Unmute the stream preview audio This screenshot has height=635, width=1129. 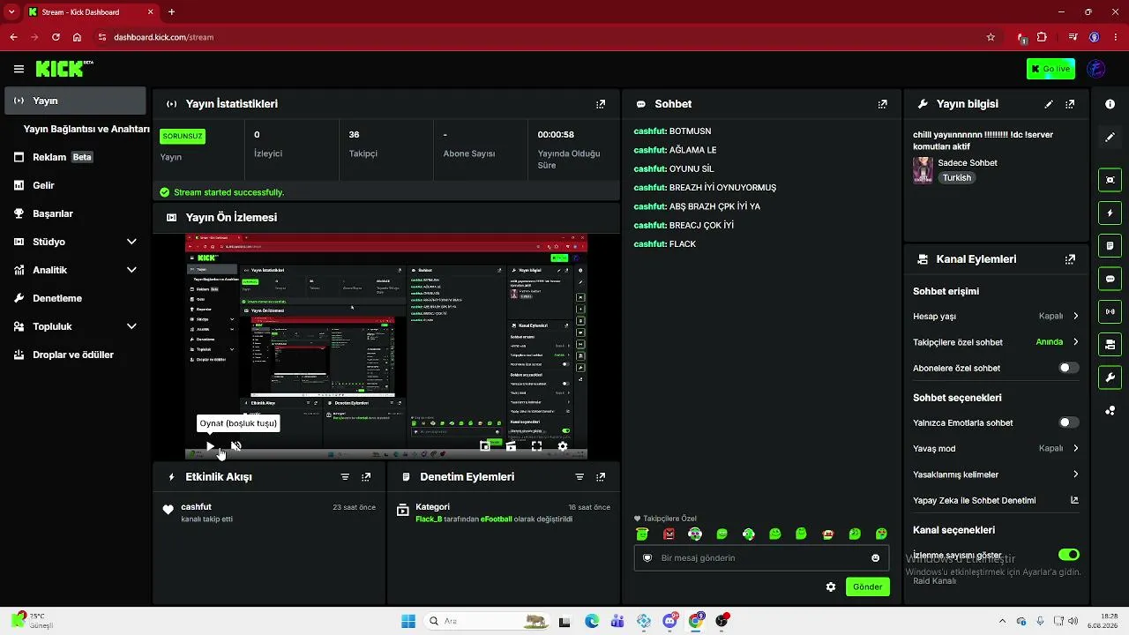[x=236, y=446]
